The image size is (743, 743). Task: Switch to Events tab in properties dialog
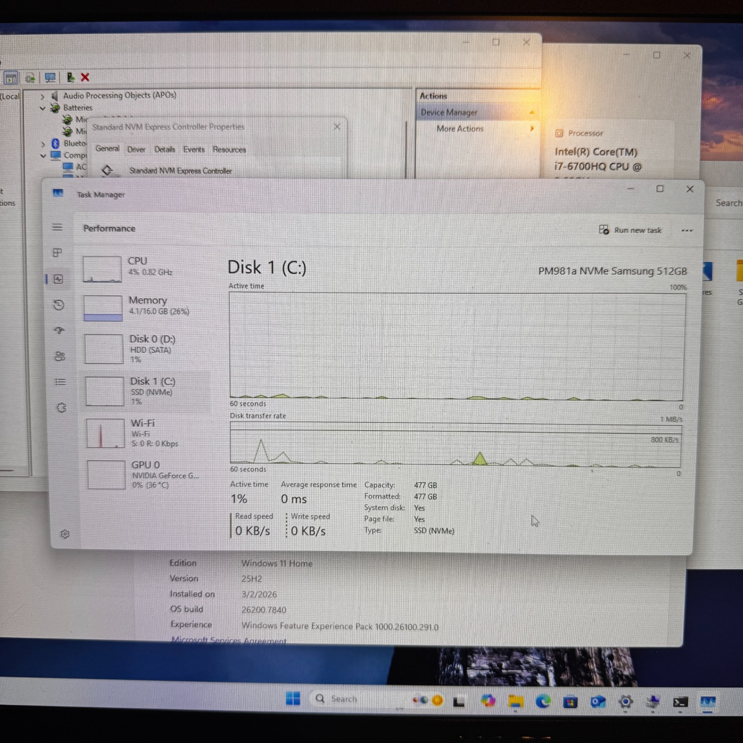pyautogui.click(x=194, y=150)
